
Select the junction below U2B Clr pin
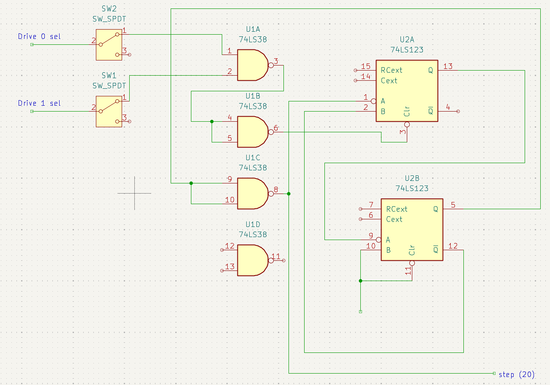pyautogui.click(x=360, y=281)
